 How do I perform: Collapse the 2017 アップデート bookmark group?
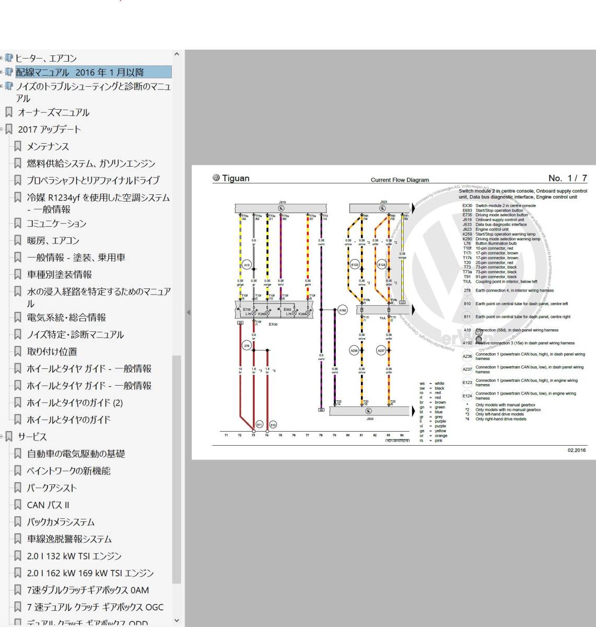tap(2, 129)
